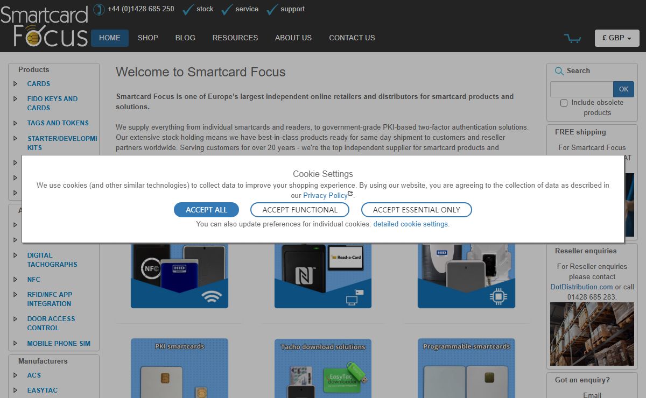This screenshot has width=646, height=398.
Task: Expand the DOOR ACCESS CONTROL arrow
Action: [15, 319]
